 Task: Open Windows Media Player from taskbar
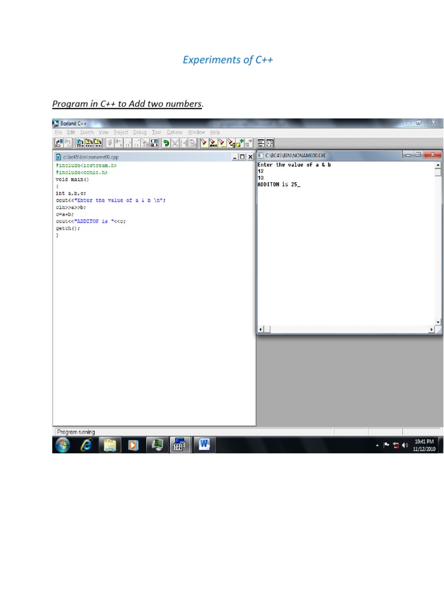click(x=133, y=445)
